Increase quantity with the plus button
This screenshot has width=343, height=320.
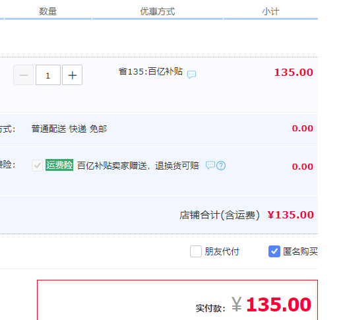coord(72,75)
